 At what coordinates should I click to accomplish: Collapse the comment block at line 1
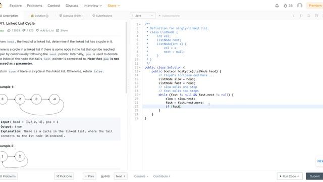pyautogui.click(x=140, y=24)
